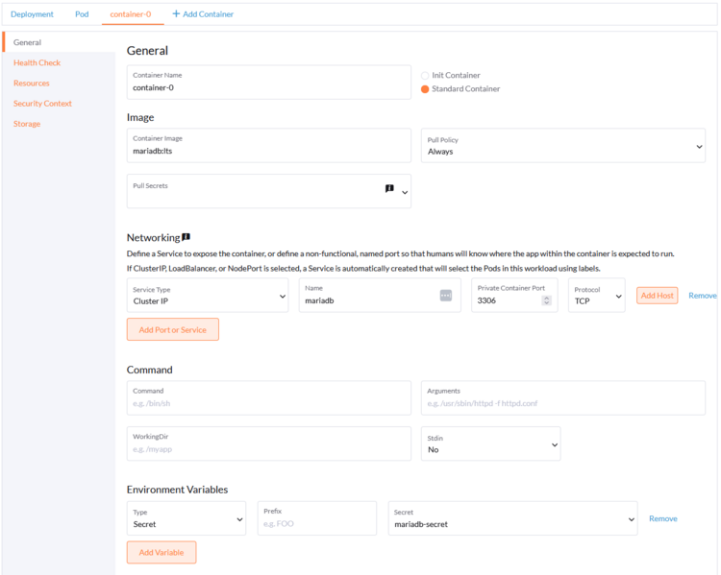
Task: Click the Add Host button
Action: click(657, 296)
